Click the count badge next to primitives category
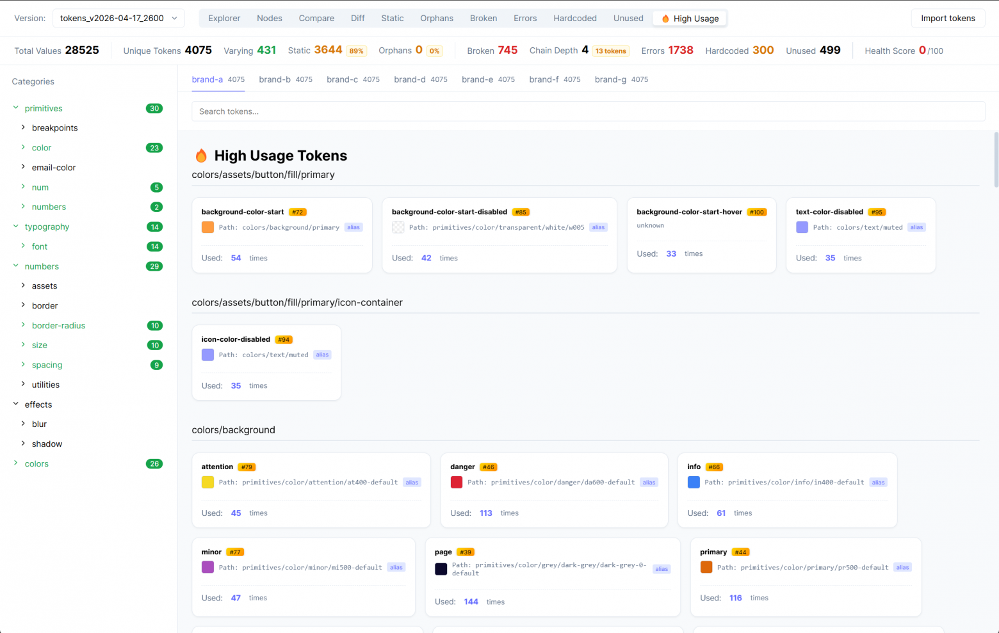 pyautogui.click(x=154, y=108)
